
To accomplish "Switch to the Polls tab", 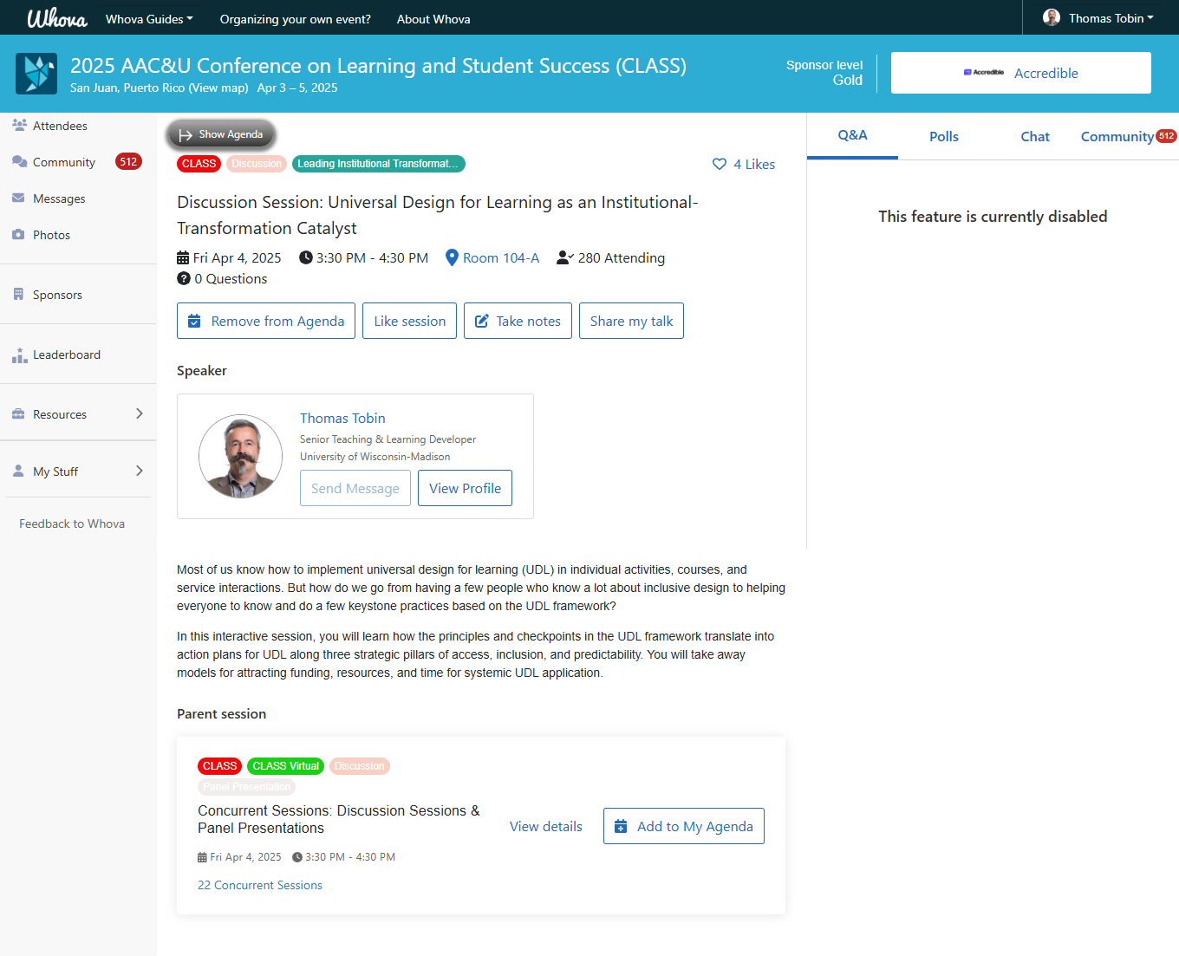I will [x=943, y=136].
